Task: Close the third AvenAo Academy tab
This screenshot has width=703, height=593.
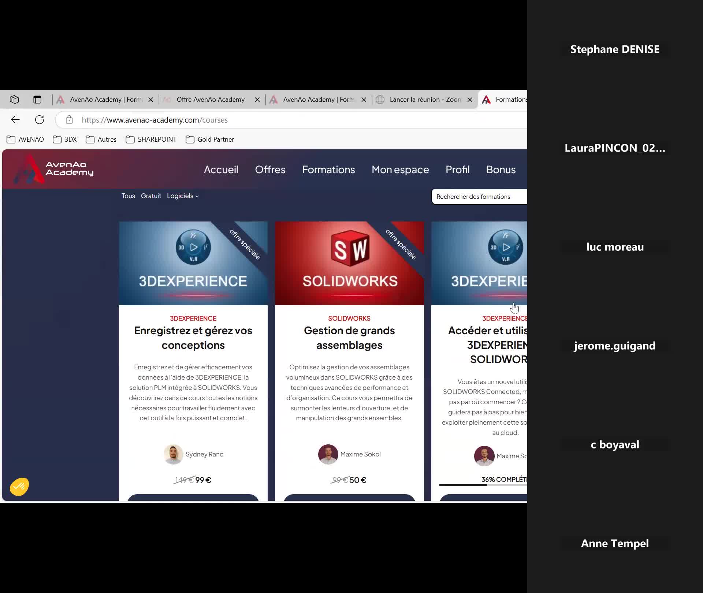Action: point(364,100)
